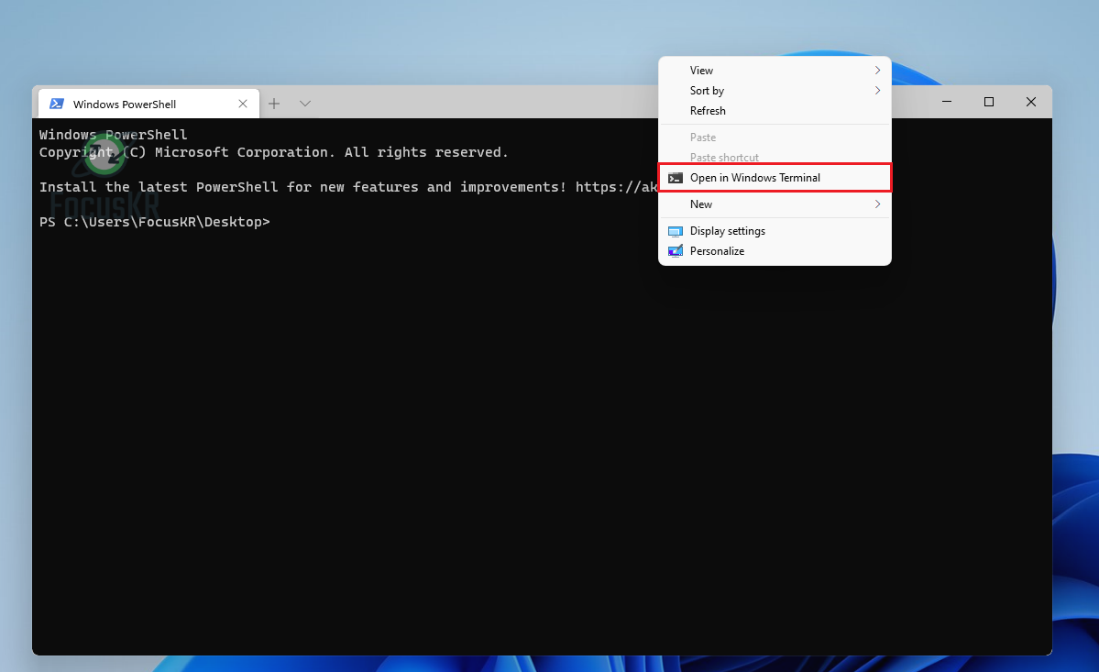The width and height of the screenshot is (1099, 672).
Task: Click the Sort by submenu arrow
Action: [877, 91]
